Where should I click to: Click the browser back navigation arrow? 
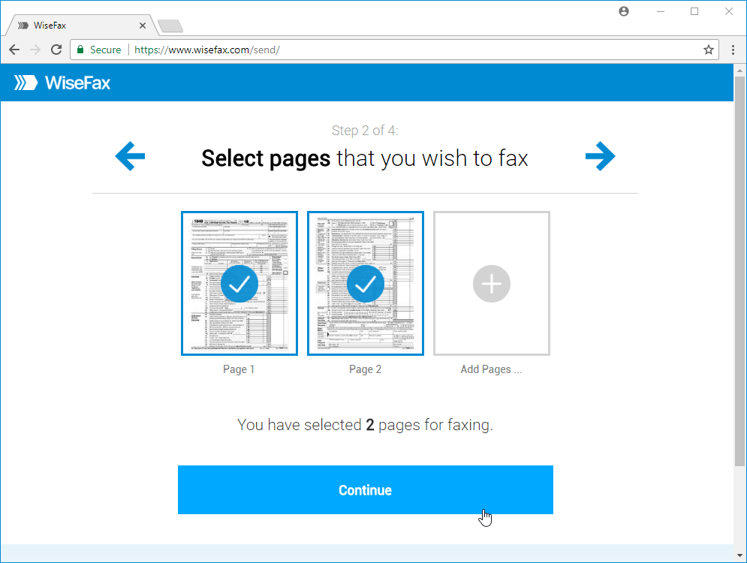pos(14,50)
